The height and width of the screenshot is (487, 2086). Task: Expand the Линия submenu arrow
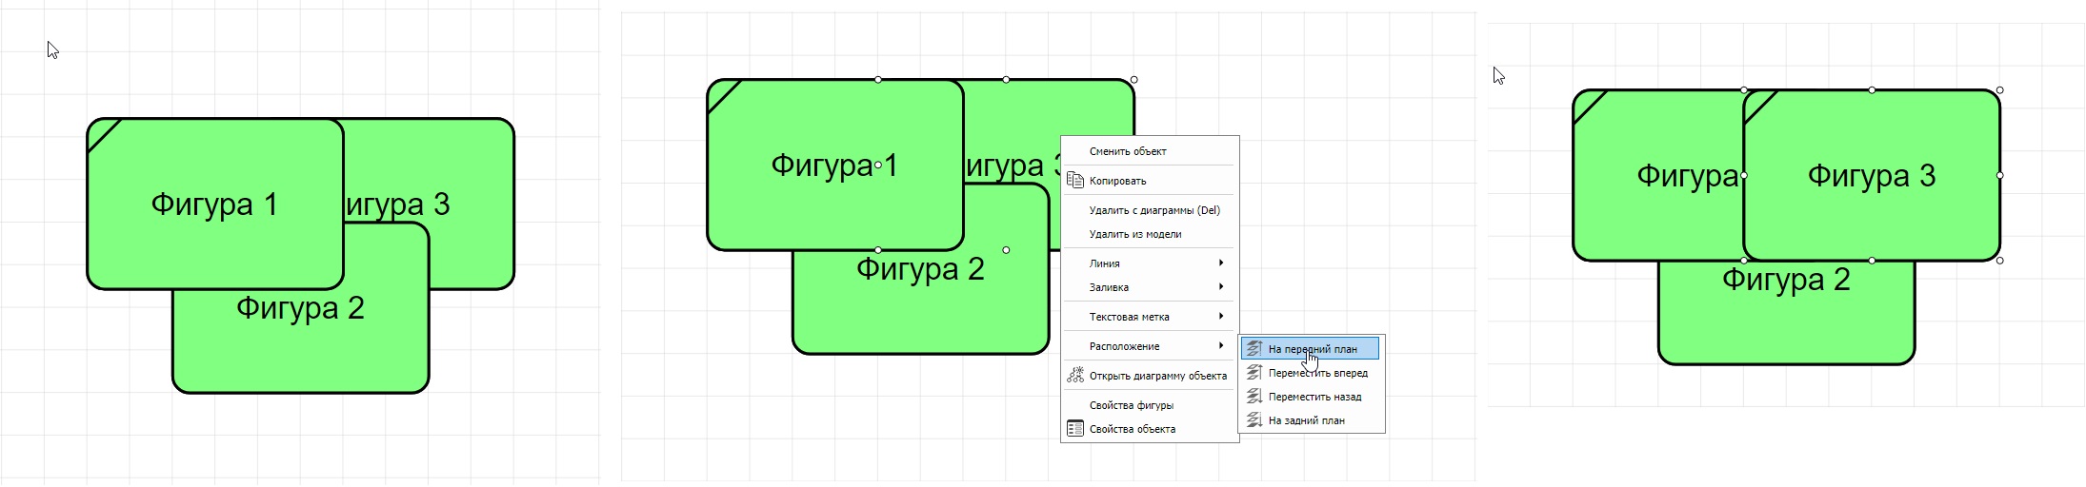point(1221,263)
